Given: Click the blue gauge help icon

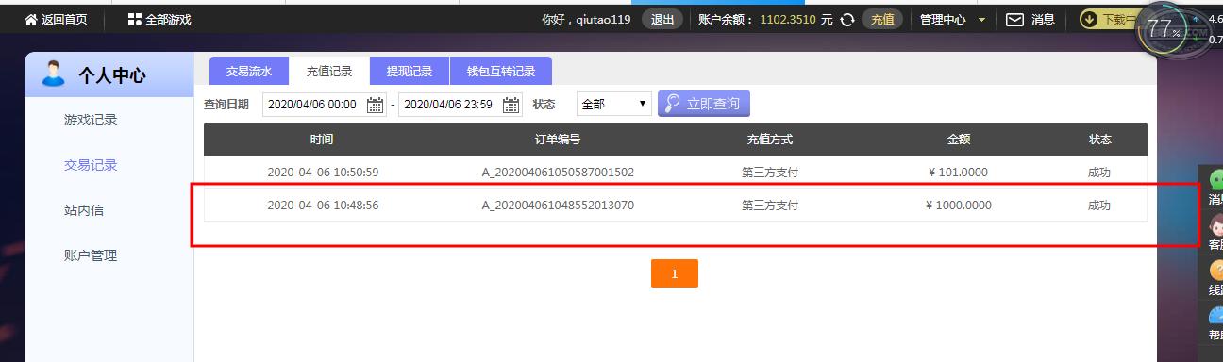Looking at the screenshot, I should pos(1216,316).
